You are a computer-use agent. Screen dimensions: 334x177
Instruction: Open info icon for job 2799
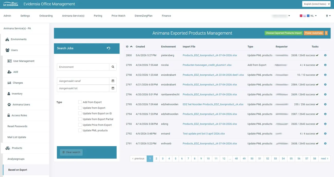click(325, 65)
